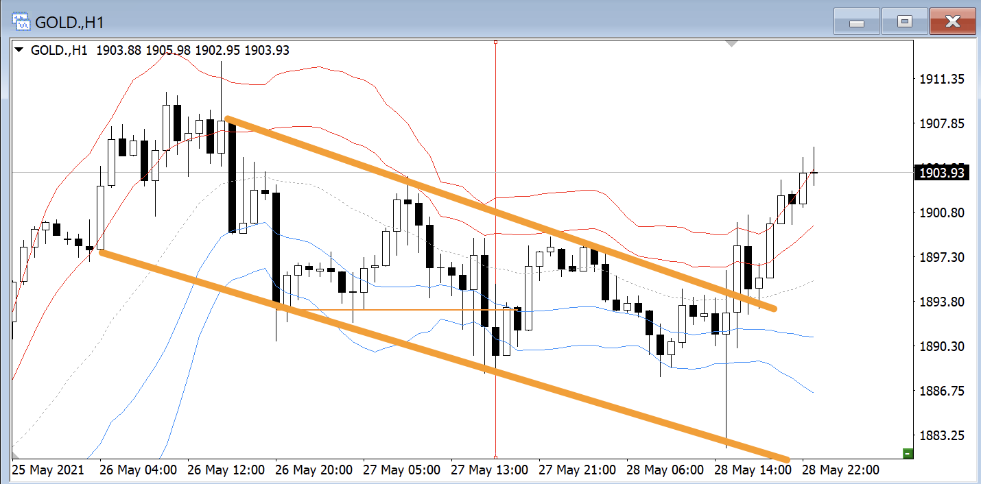Minimize the GOLD.,H1 chart window
Image resolution: width=981 pixels, height=484 pixels.
point(856,23)
